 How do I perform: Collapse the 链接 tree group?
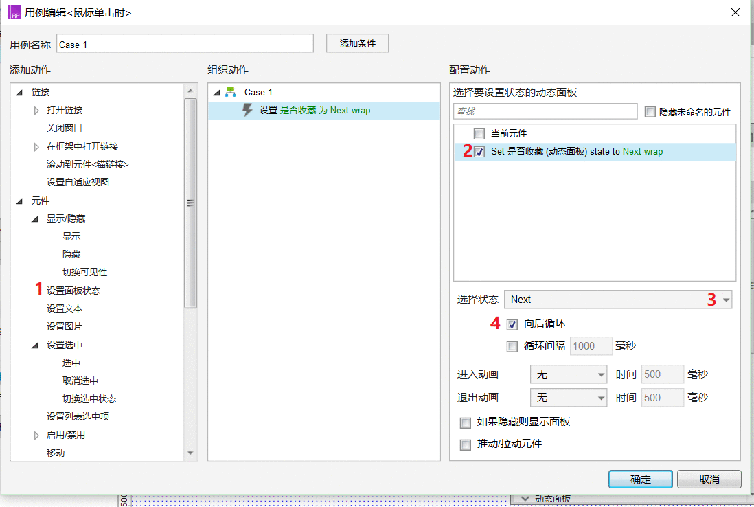coord(20,92)
